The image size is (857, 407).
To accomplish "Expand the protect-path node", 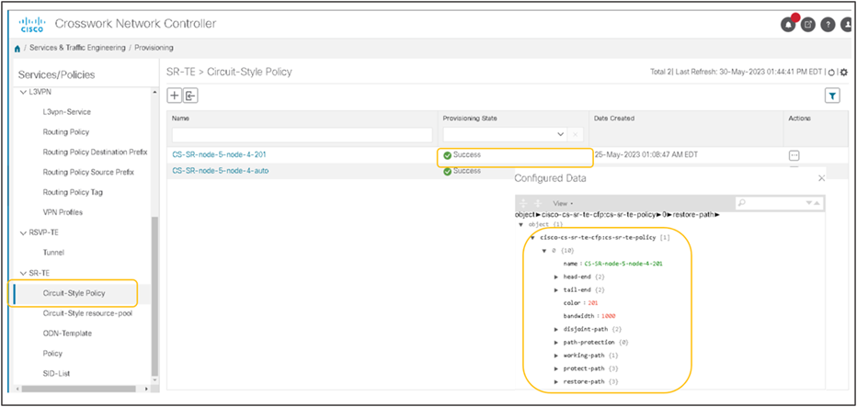I will coord(556,368).
